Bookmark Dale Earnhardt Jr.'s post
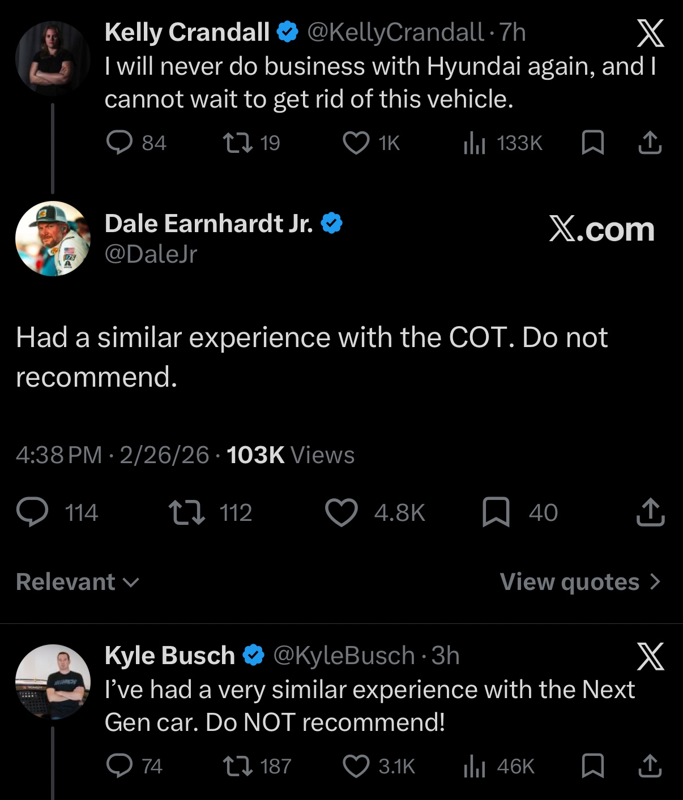This screenshot has height=800, width=683. click(x=496, y=512)
